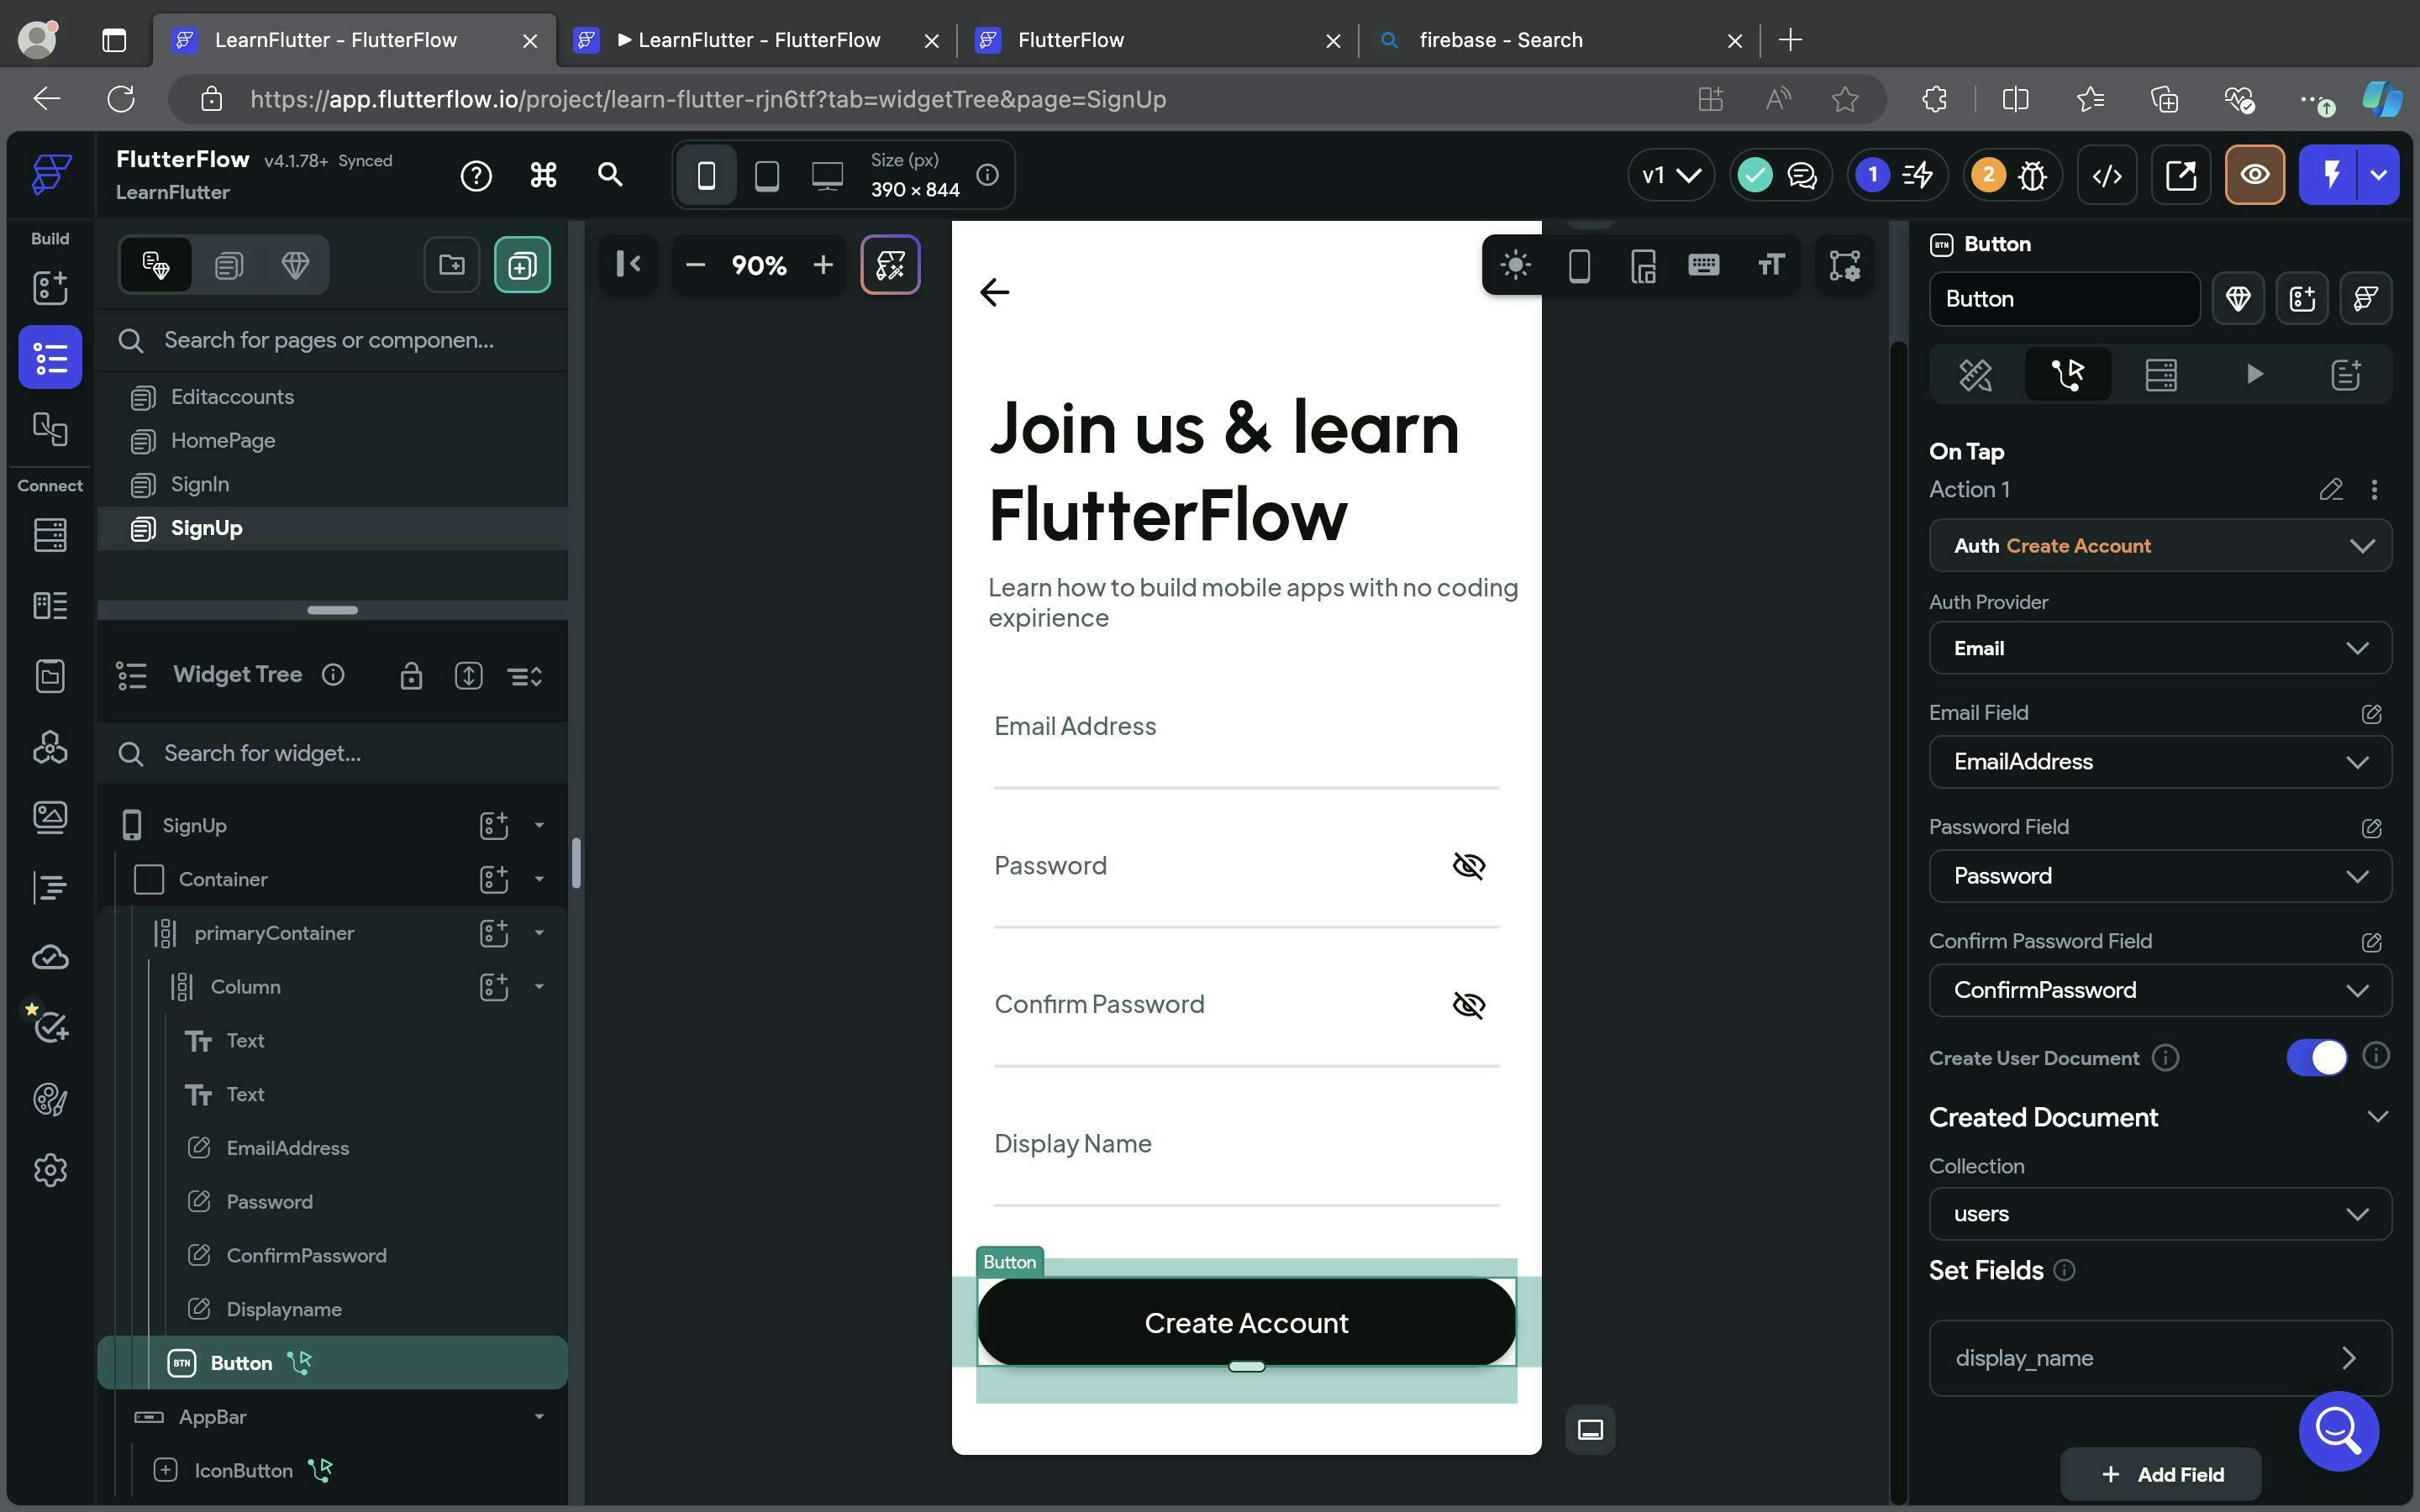Toggle the canvas light mode sun icon

pos(1515,265)
